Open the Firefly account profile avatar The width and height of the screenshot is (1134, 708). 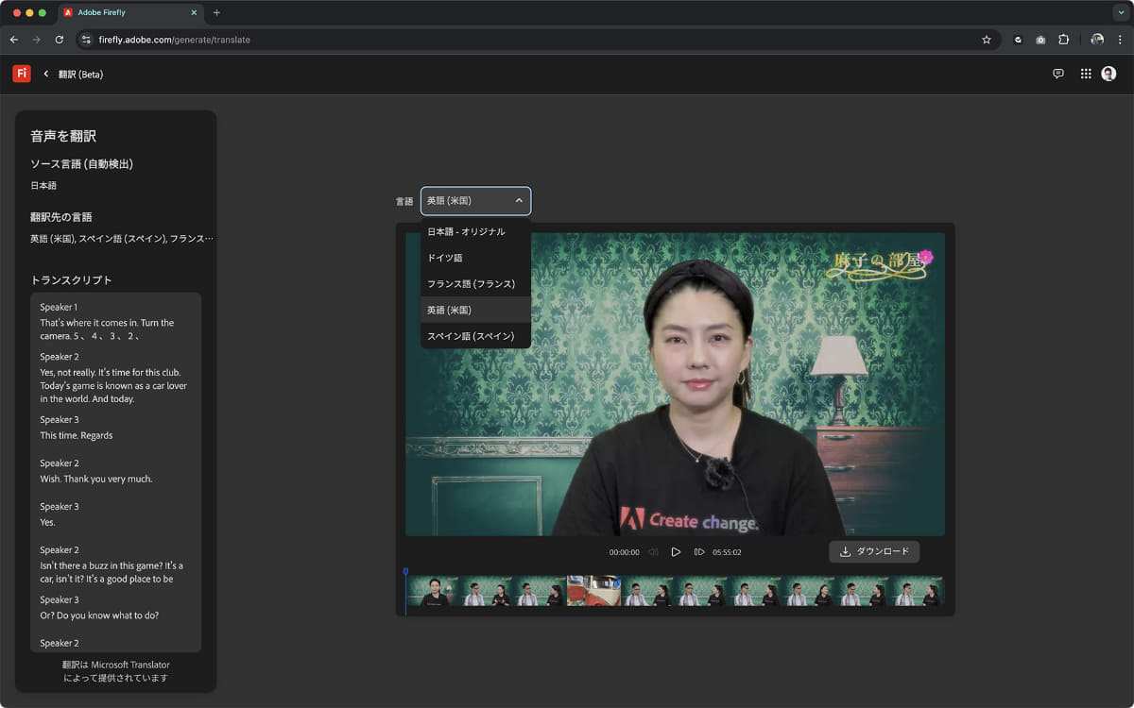(x=1108, y=74)
